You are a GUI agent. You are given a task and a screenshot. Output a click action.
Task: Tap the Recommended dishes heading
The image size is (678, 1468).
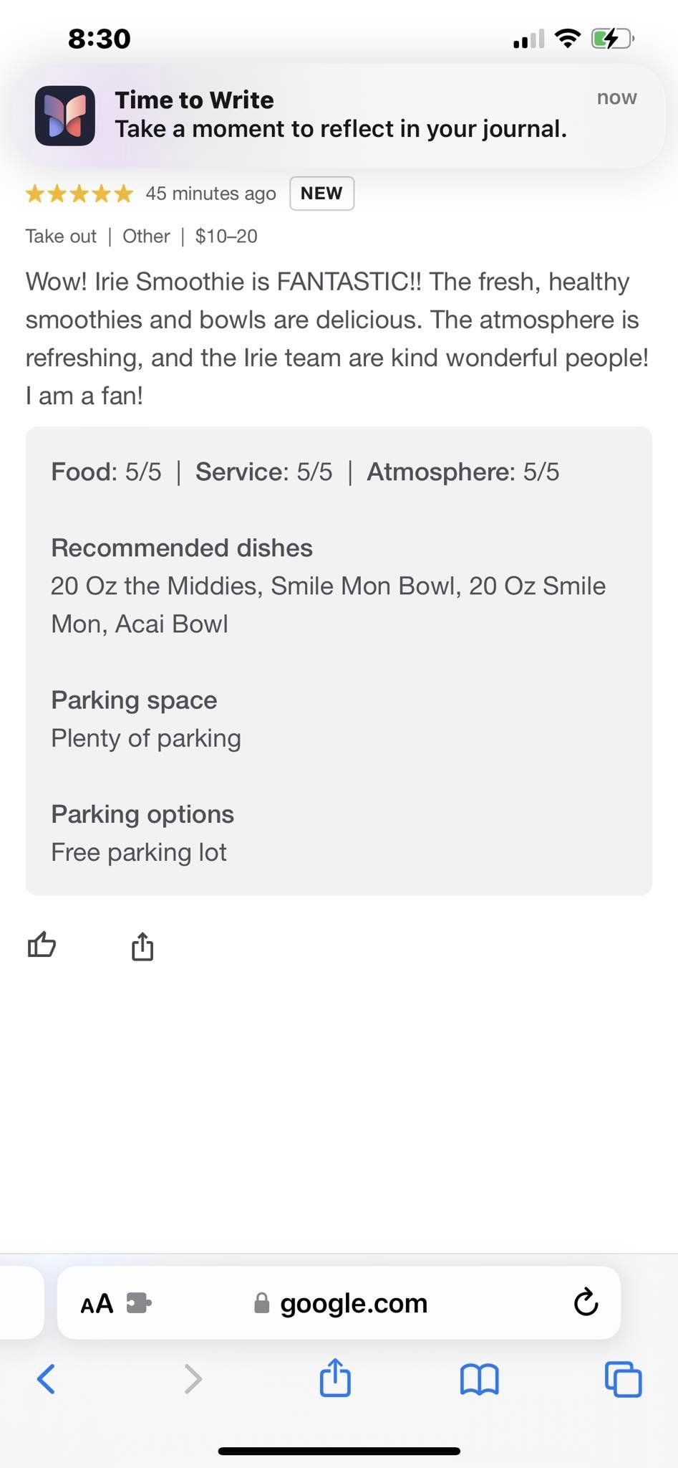182,548
